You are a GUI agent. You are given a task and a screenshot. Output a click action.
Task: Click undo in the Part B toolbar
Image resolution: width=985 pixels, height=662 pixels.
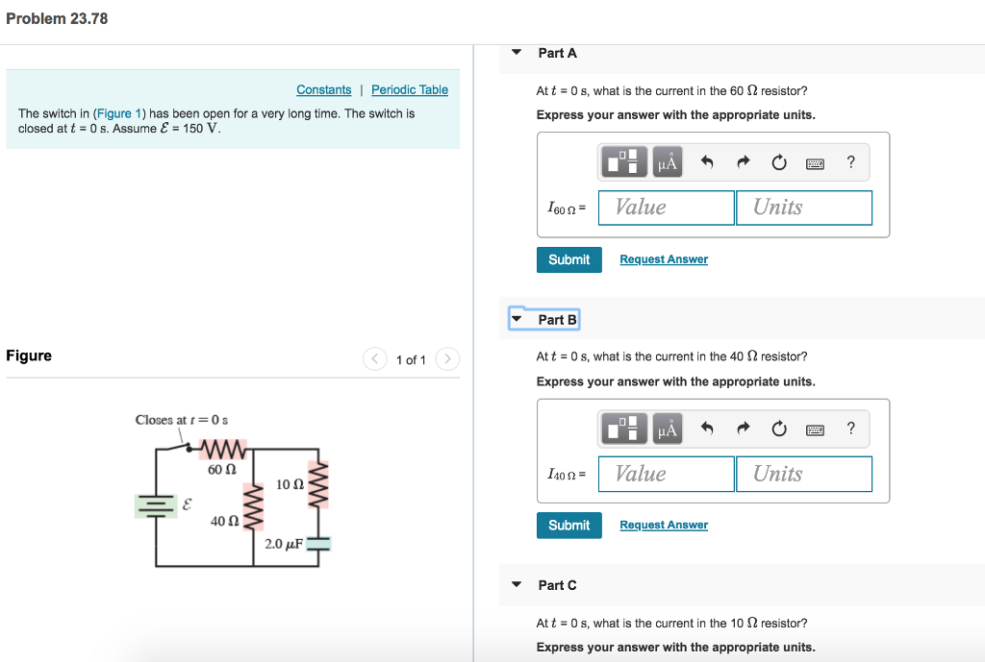[709, 429]
